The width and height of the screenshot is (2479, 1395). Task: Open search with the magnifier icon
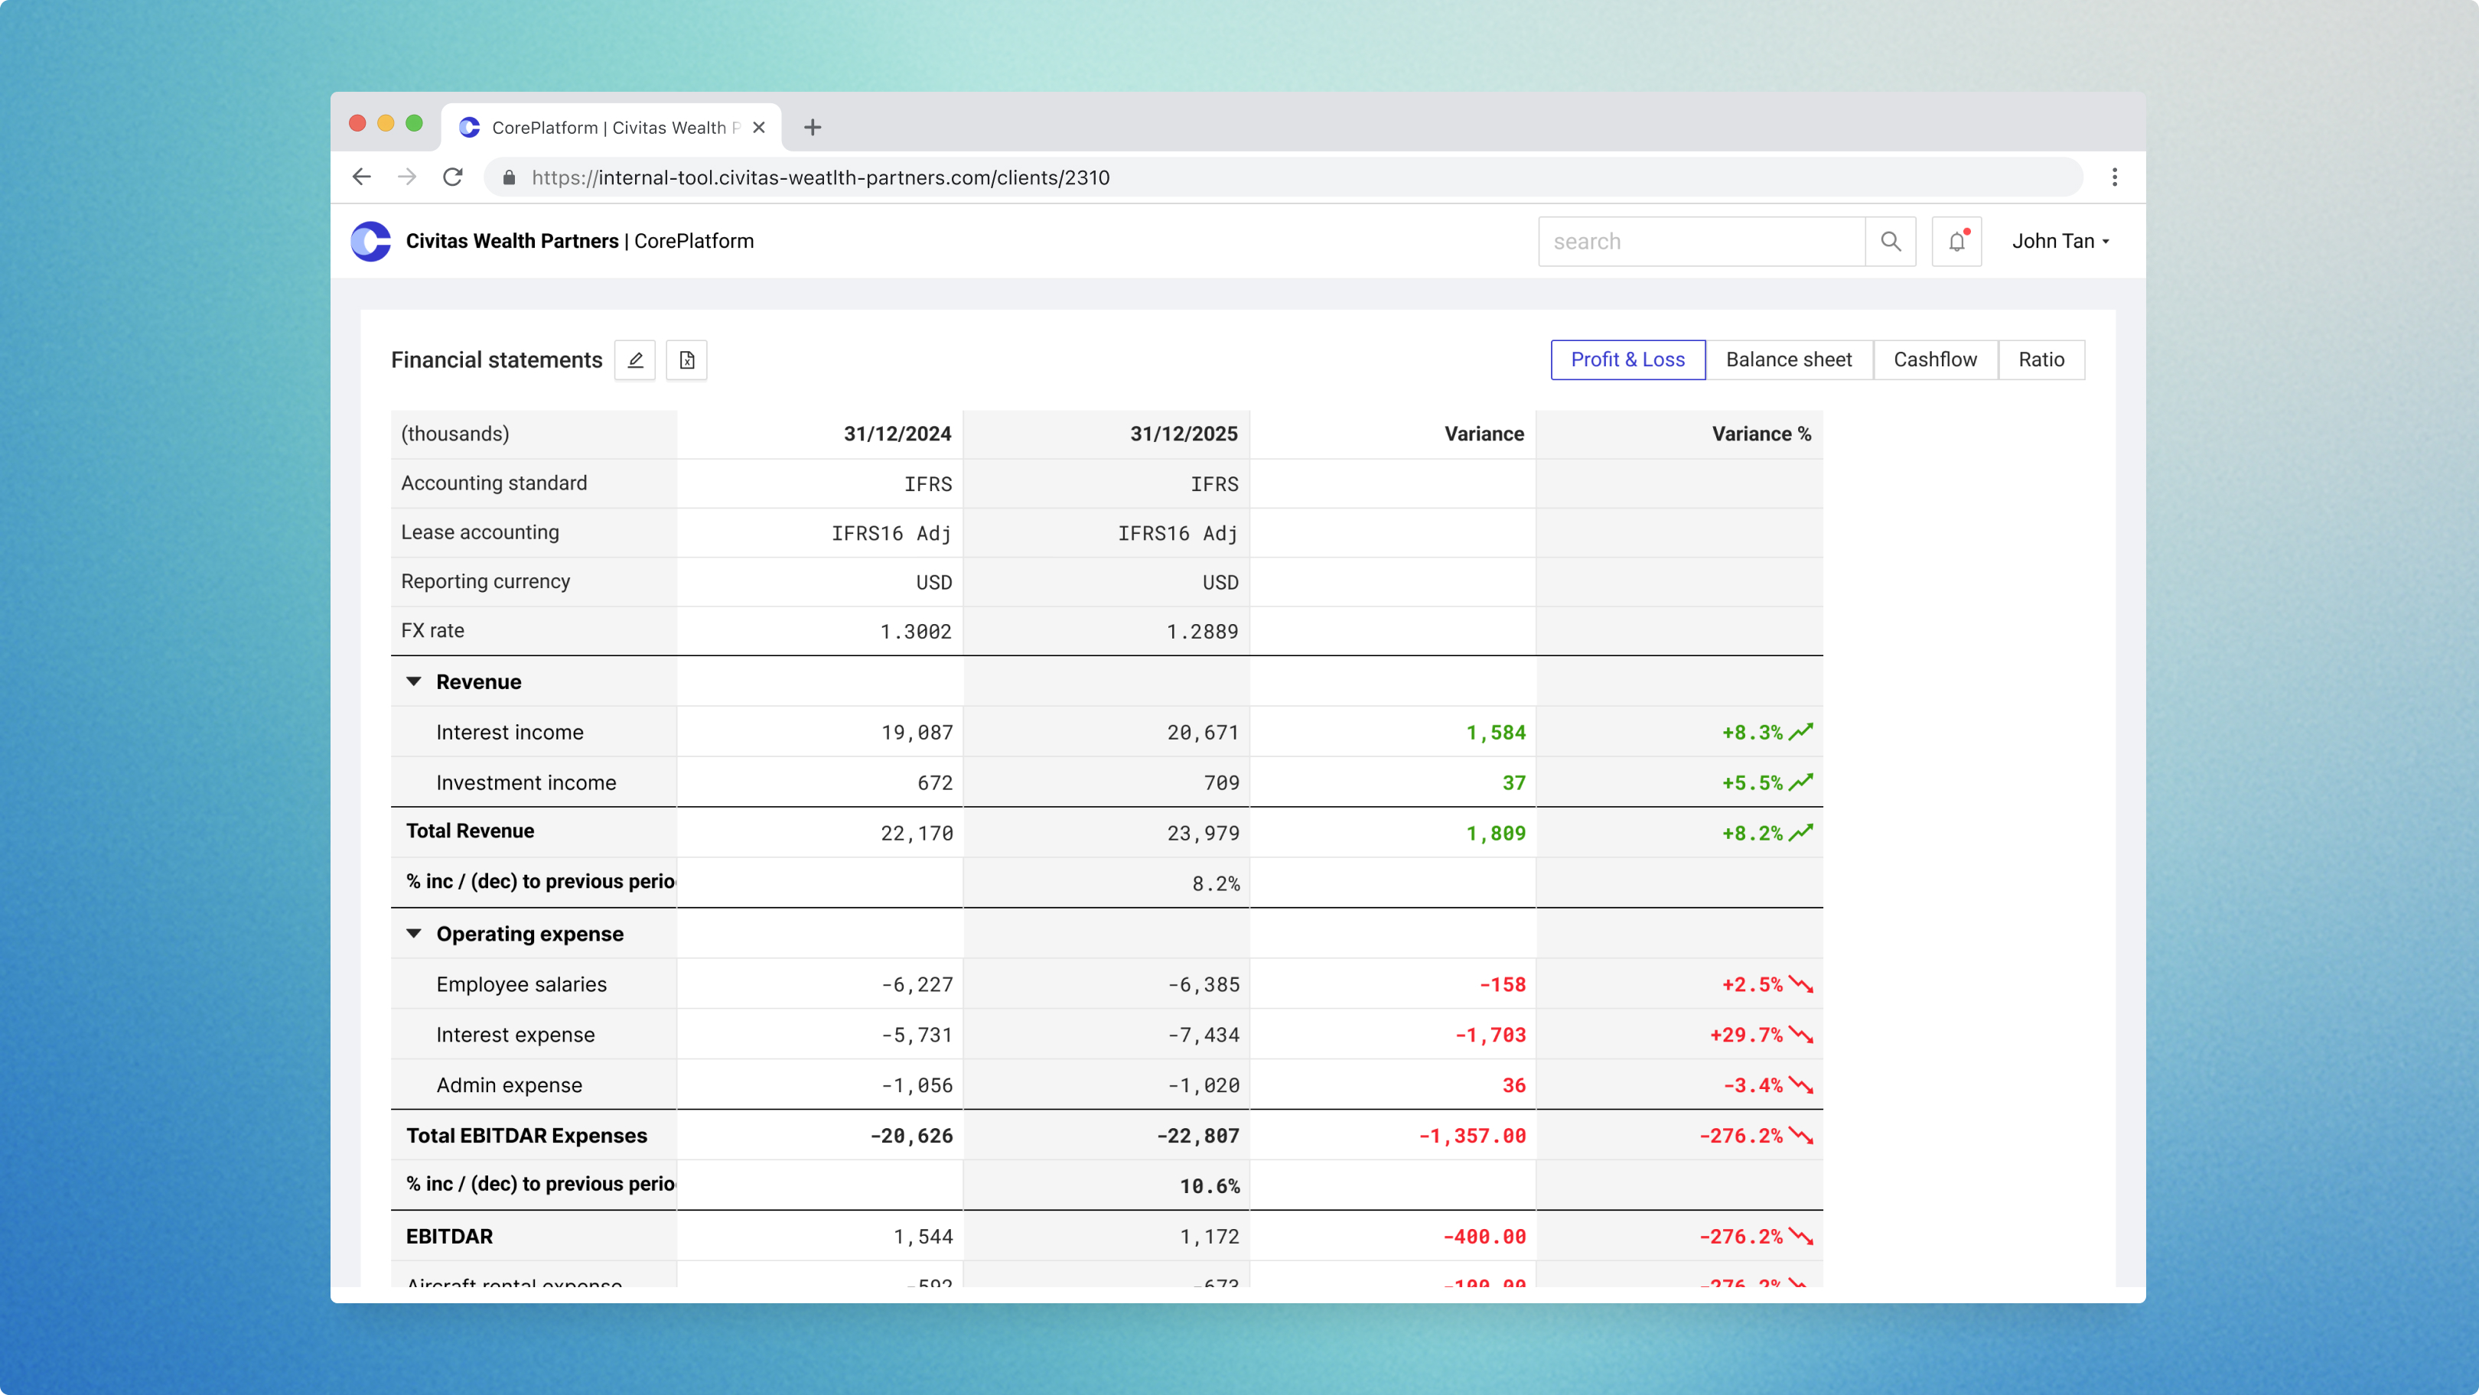pos(1891,242)
